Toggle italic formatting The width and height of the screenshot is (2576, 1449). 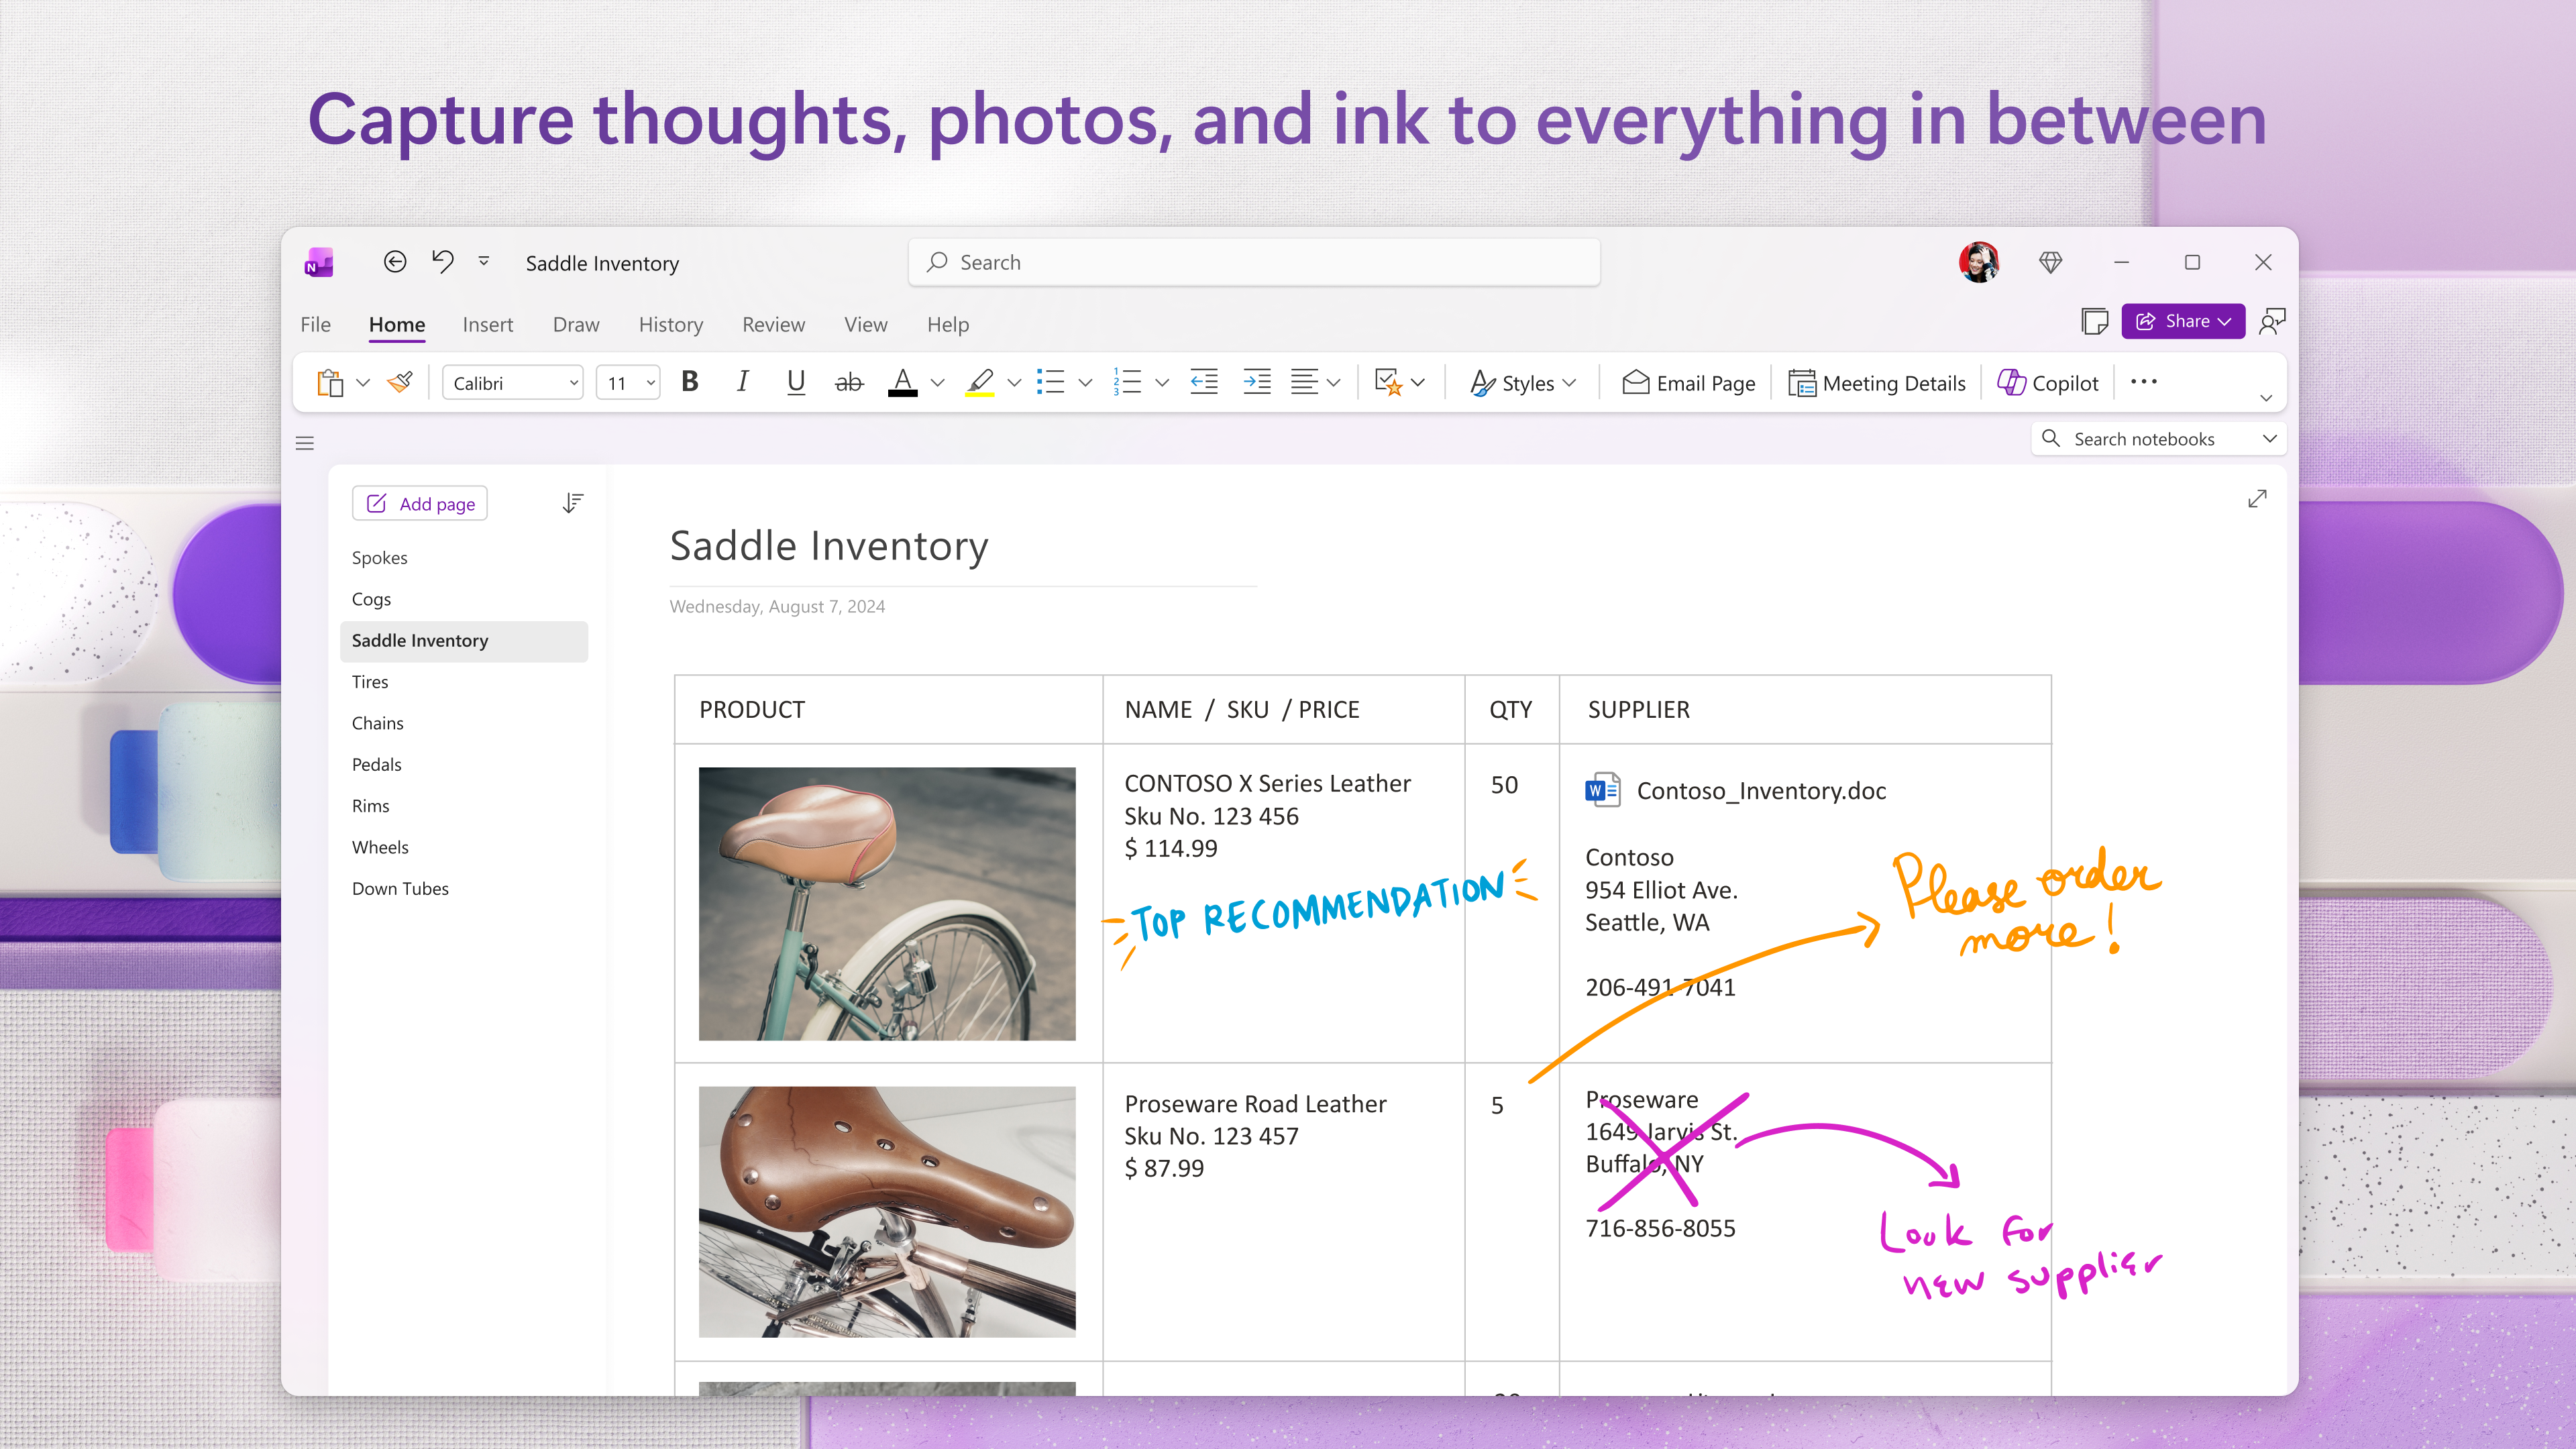coord(742,382)
